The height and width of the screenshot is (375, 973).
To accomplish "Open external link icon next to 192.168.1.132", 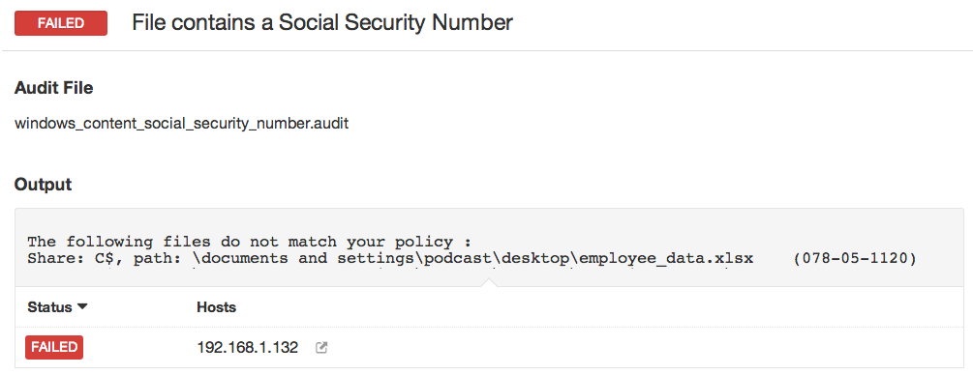I will pos(321,348).
